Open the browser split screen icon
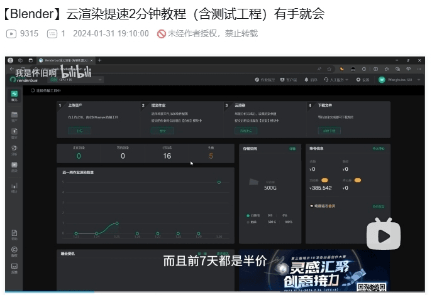Image resolution: width=432 pixels, height=295 pixels. tap(375, 69)
